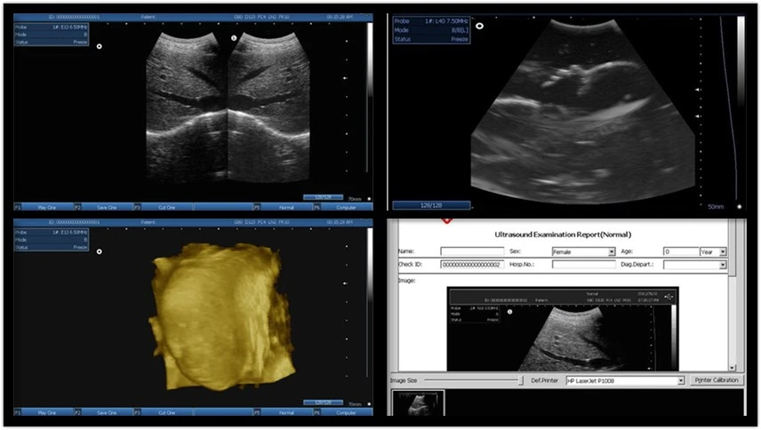The image size is (761, 430).
Task: Click Play One in the dual-liver panel
Action: 47,207
